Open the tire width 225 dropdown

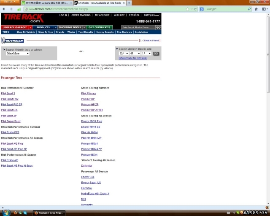124,54
